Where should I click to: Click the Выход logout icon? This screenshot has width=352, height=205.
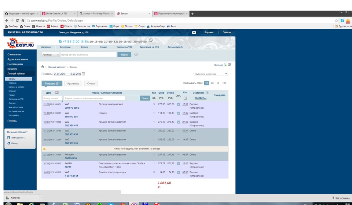click(9, 143)
